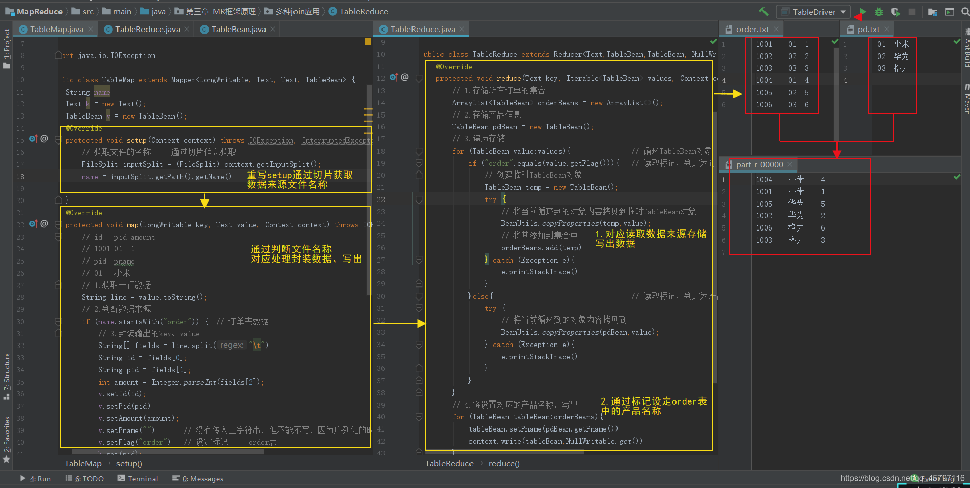970x488 pixels.
Task: Collapse the reduce method fold at line 12
Action: point(419,78)
